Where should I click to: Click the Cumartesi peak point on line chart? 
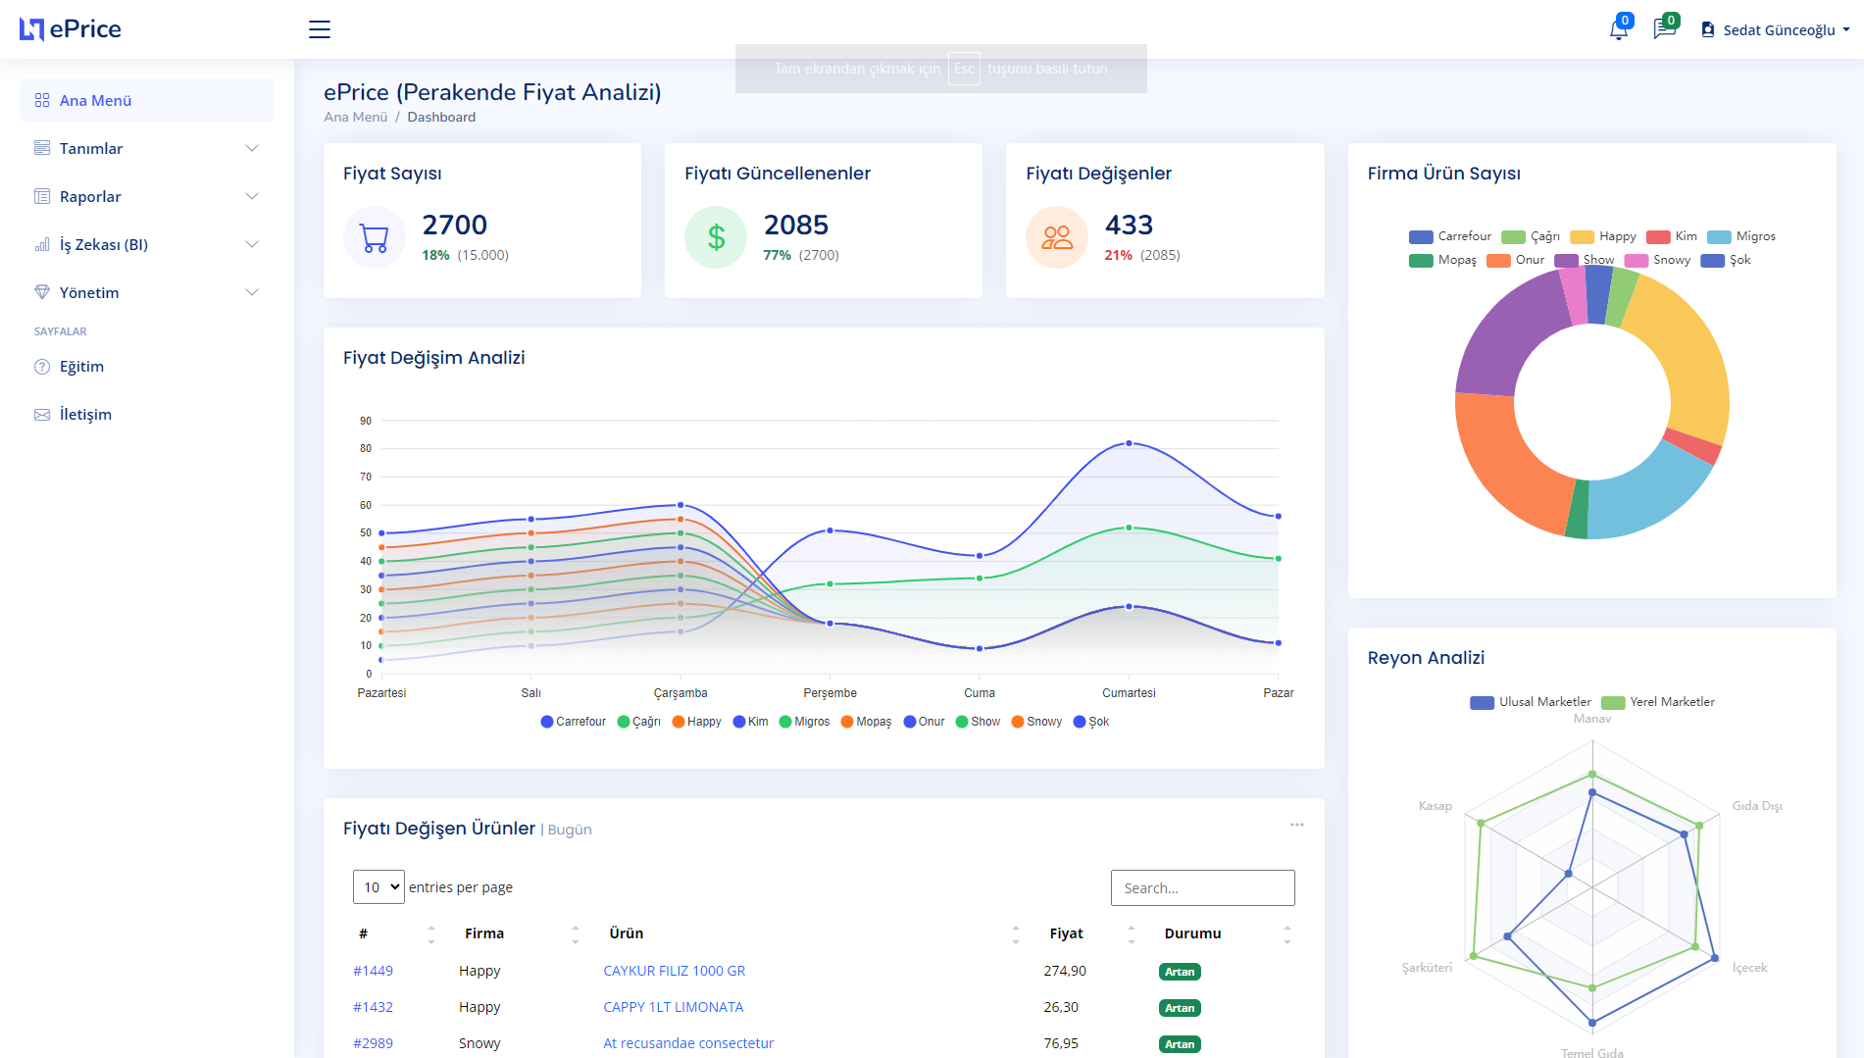tap(1129, 443)
